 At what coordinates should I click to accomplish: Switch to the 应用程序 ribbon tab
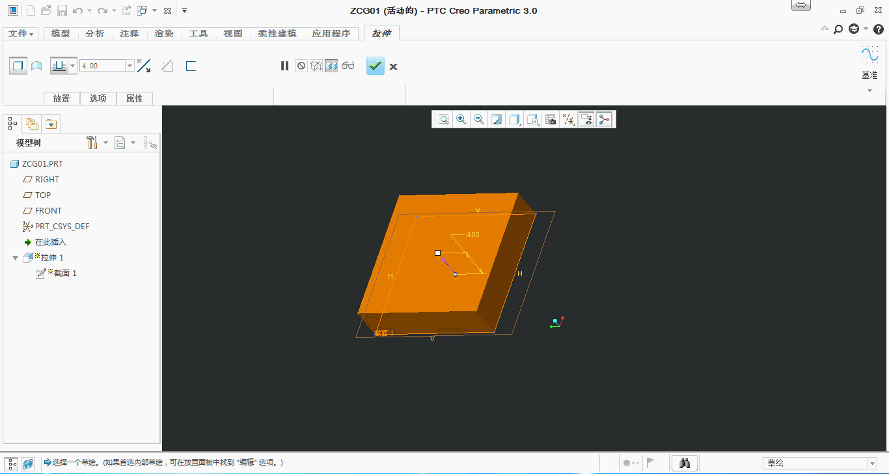click(331, 34)
